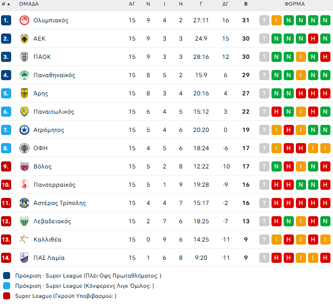Open the ΠΑΣ Λαμία team link
This screenshot has height=306, width=333.
tap(49, 258)
